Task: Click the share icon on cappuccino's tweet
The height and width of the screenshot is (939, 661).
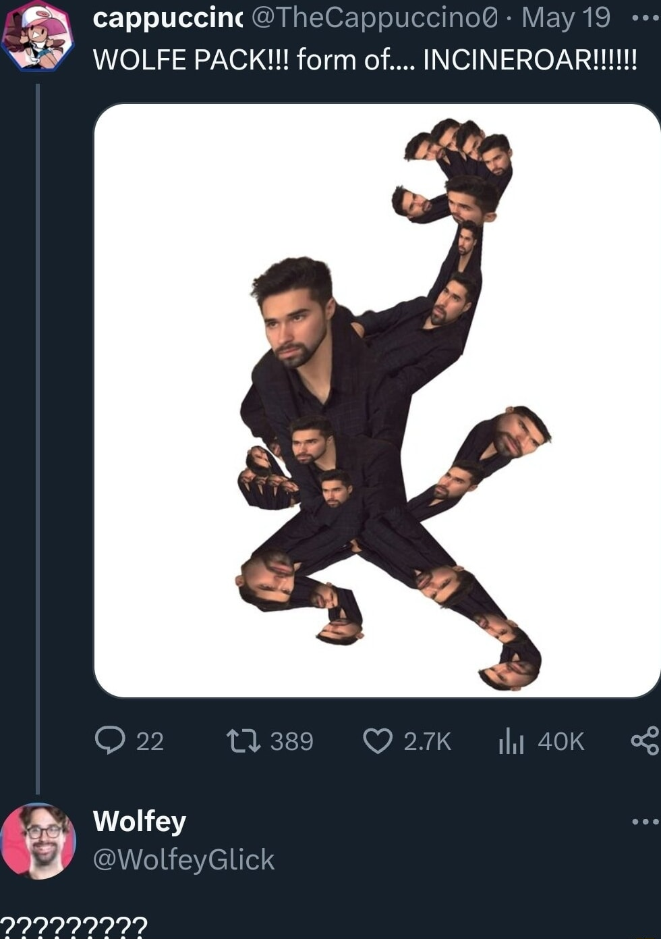Action: (645, 741)
